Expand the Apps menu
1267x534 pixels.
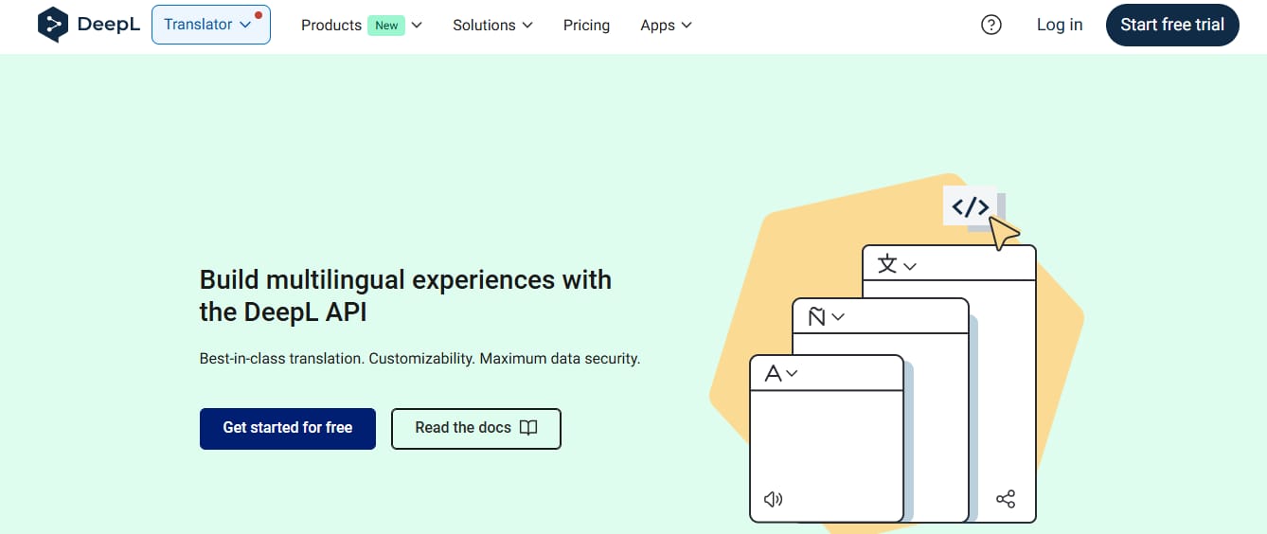pyautogui.click(x=666, y=26)
